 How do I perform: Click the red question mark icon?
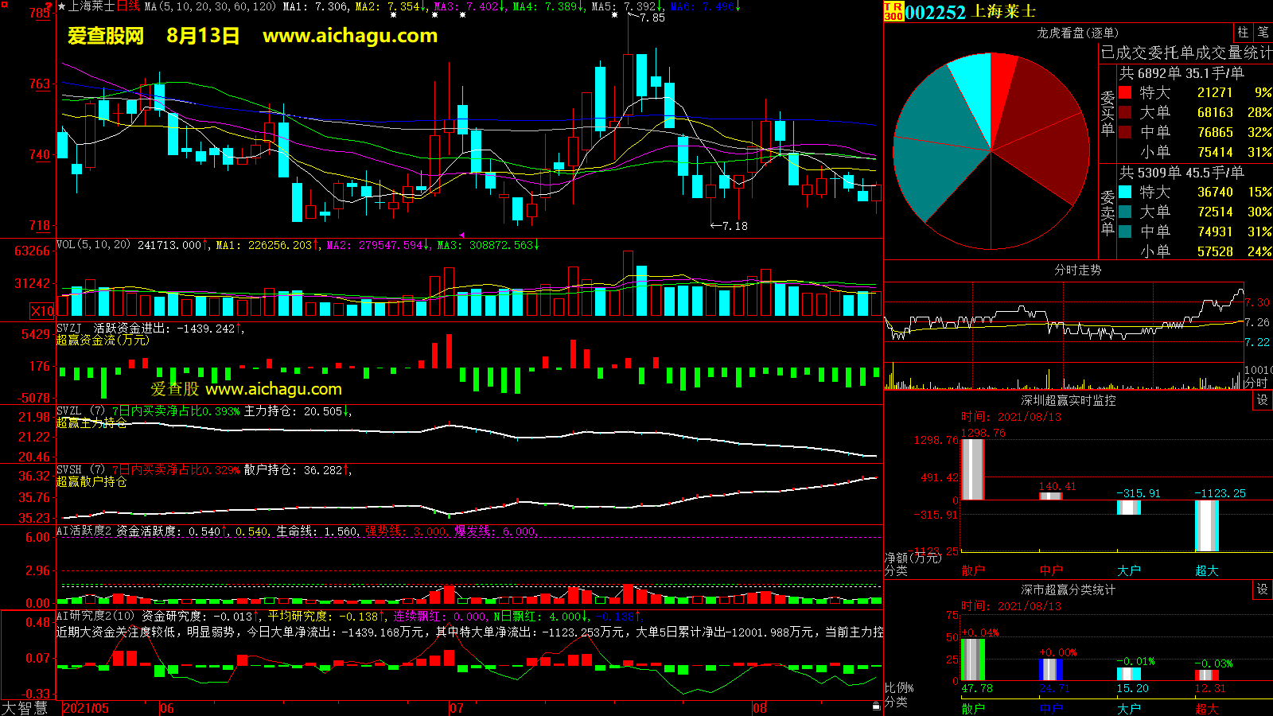click(x=49, y=6)
